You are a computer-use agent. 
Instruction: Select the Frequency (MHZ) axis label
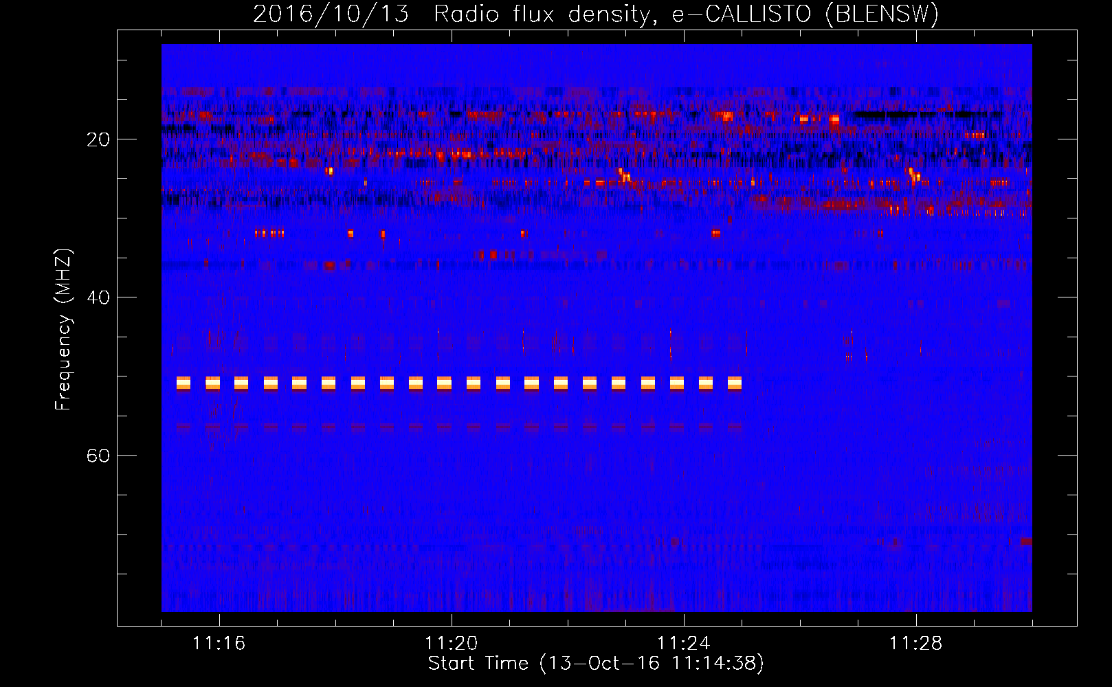63,330
